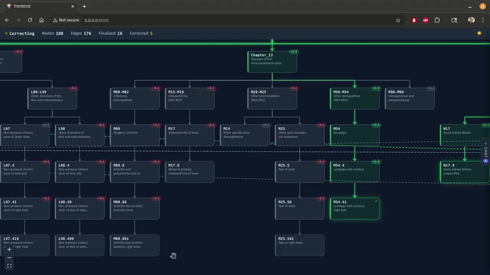Select the M50-M54 Other dorsopathies node
The width and height of the screenshot is (490, 275).
point(355,99)
